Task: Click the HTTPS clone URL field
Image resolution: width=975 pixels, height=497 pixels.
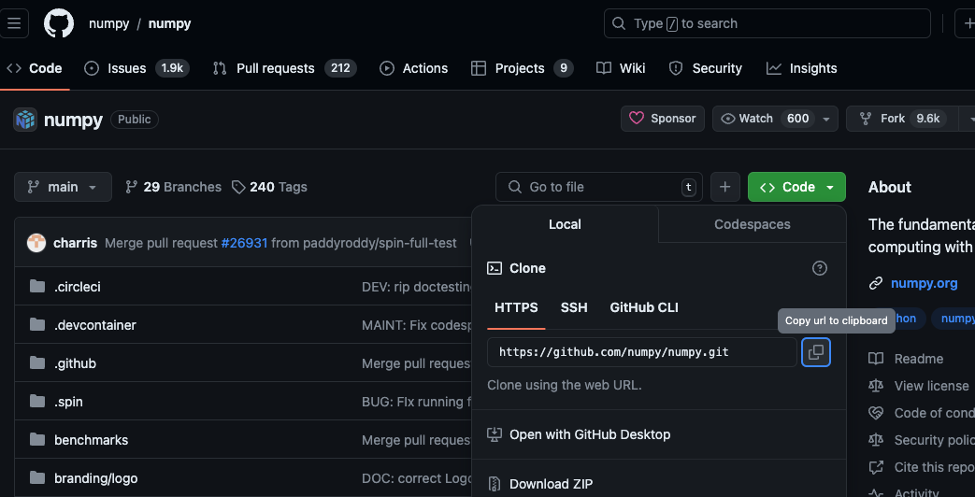Action: 641,352
